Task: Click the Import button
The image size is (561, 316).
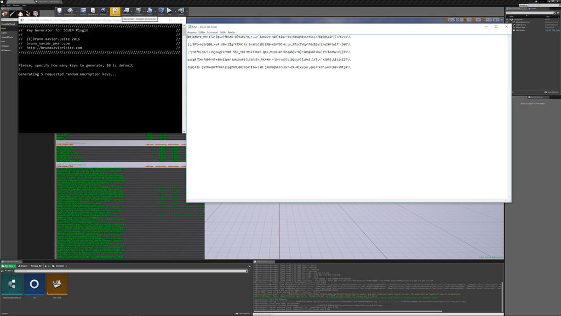Action: [23, 266]
